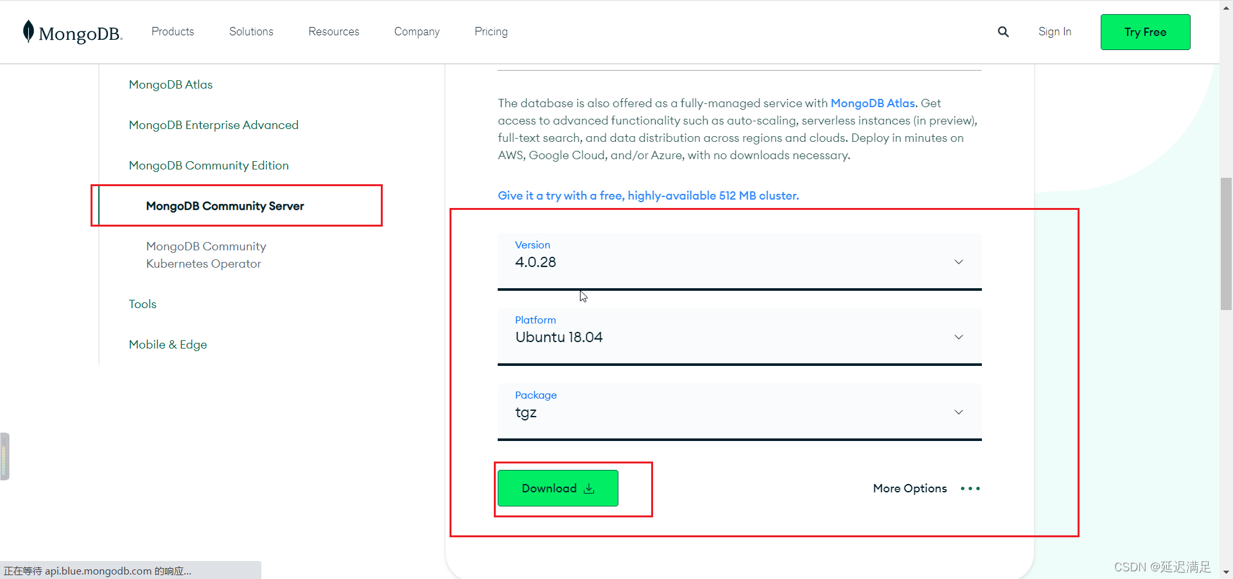Image resolution: width=1233 pixels, height=579 pixels.
Task: Click the page vertical scrollbar thumb
Action: (x=1226, y=244)
